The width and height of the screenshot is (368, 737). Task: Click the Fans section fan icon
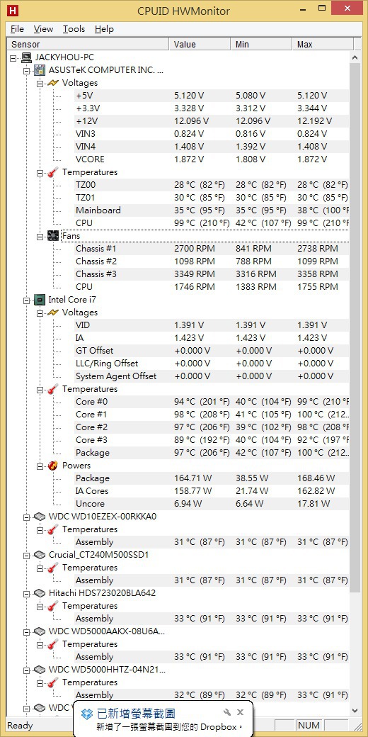click(53, 236)
